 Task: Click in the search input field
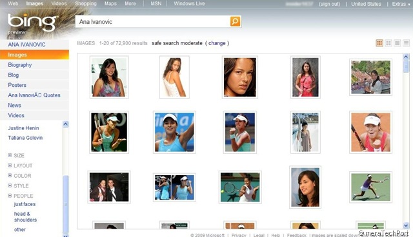click(153, 21)
